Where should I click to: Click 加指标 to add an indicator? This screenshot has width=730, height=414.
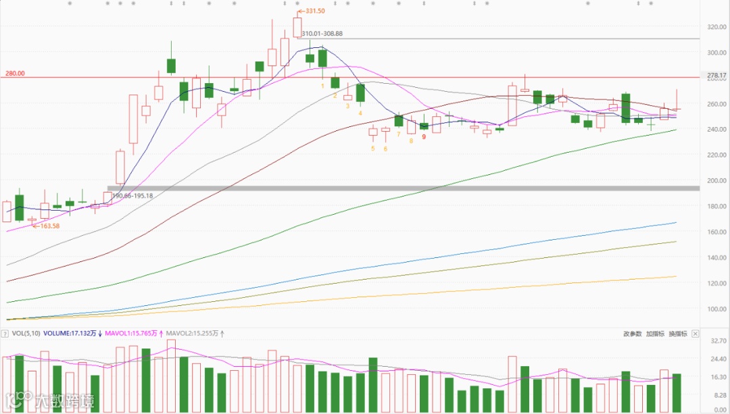click(x=655, y=334)
